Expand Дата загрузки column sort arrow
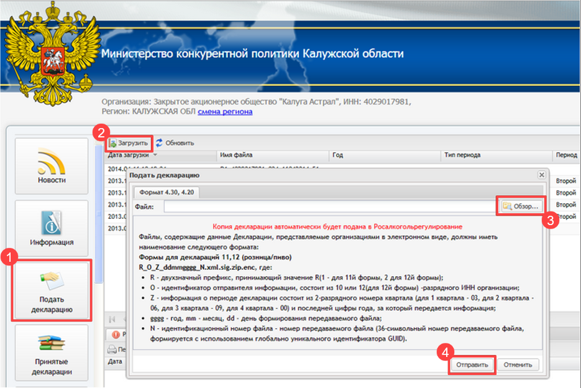The image size is (581, 388). pyautogui.click(x=155, y=155)
